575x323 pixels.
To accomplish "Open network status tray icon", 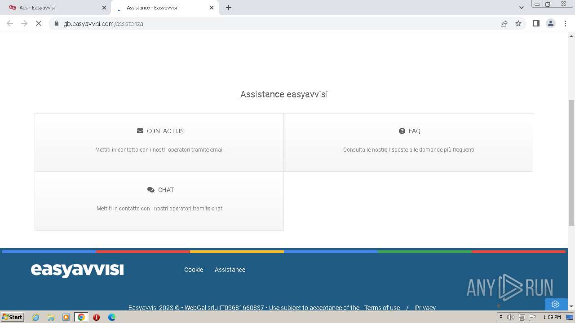I will click(x=522, y=317).
